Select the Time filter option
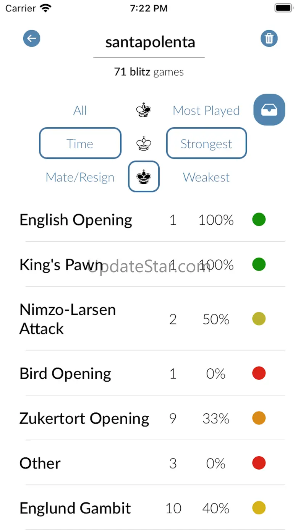Viewport: 298px width, 530px height. point(80,144)
